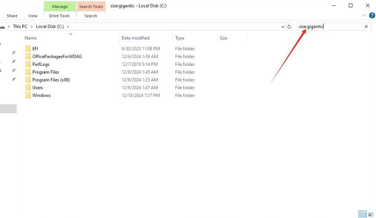Open Help via the blue question mark
The height and width of the screenshot is (218, 376).
click(x=372, y=16)
